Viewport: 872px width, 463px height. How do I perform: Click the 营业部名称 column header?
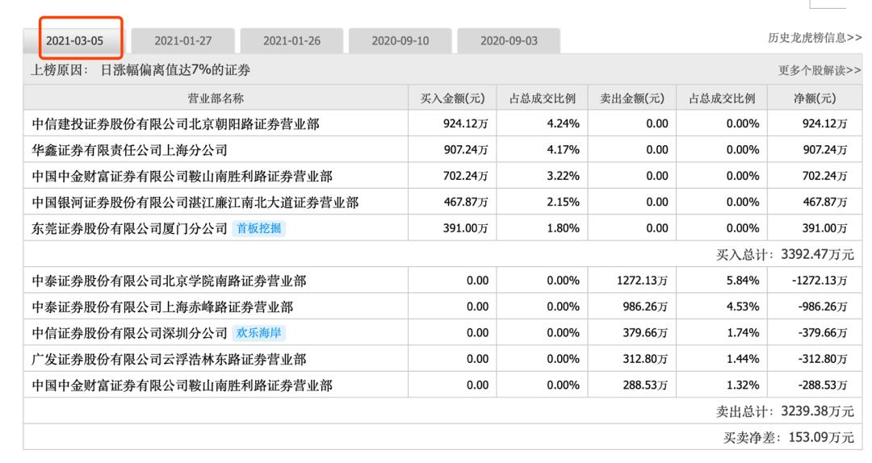point(216,98)
